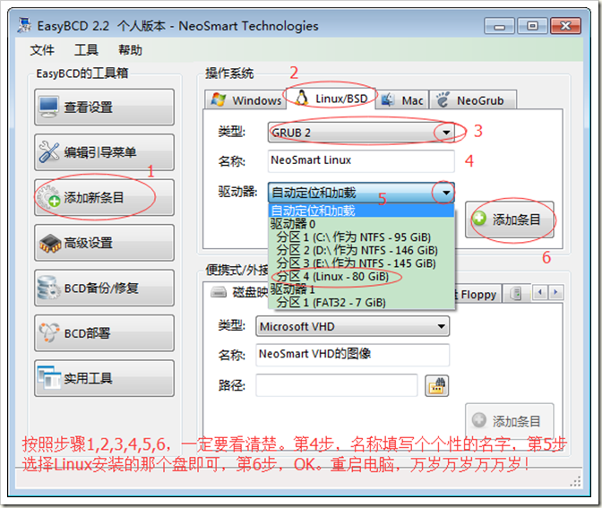This screenshot has width=602, height=508.
Task: Open 高级设置 advanced settings
Action: tap(104, 243)
